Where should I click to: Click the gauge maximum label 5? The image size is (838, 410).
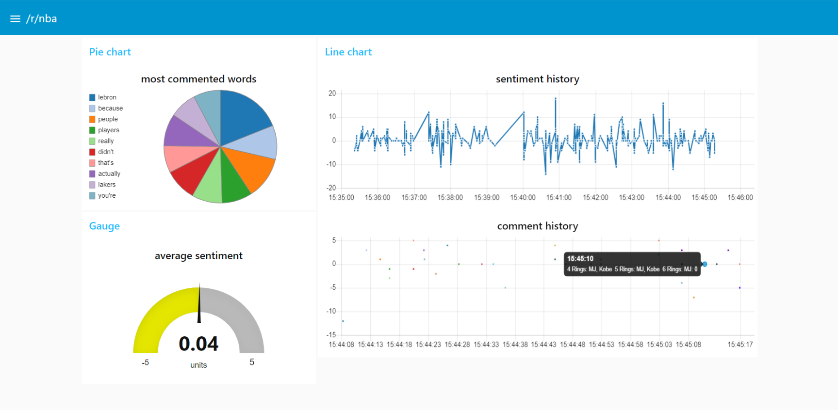coord(252,363)
